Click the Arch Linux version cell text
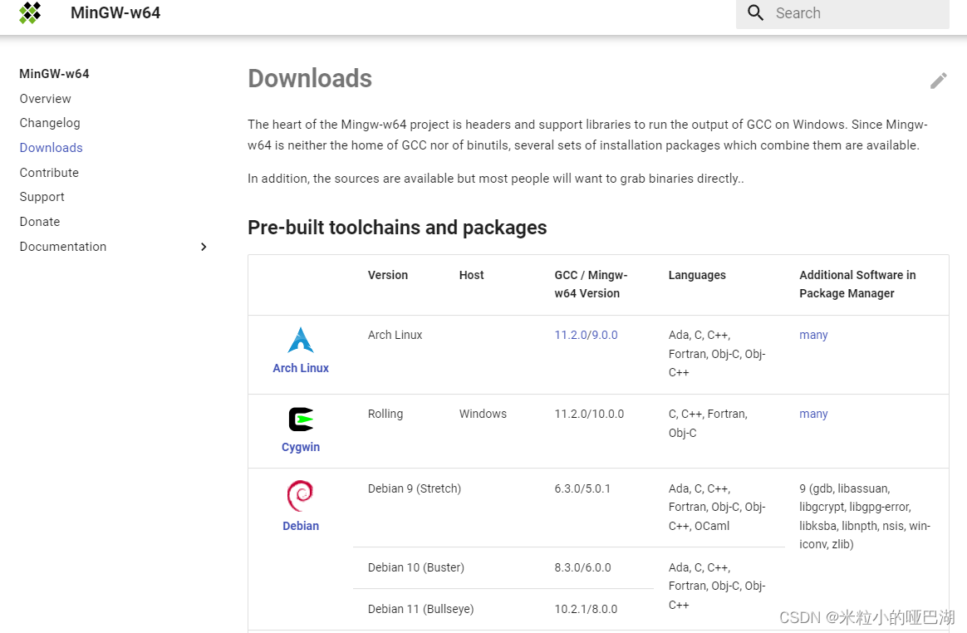Screen dimensions: 967x633 395,335
